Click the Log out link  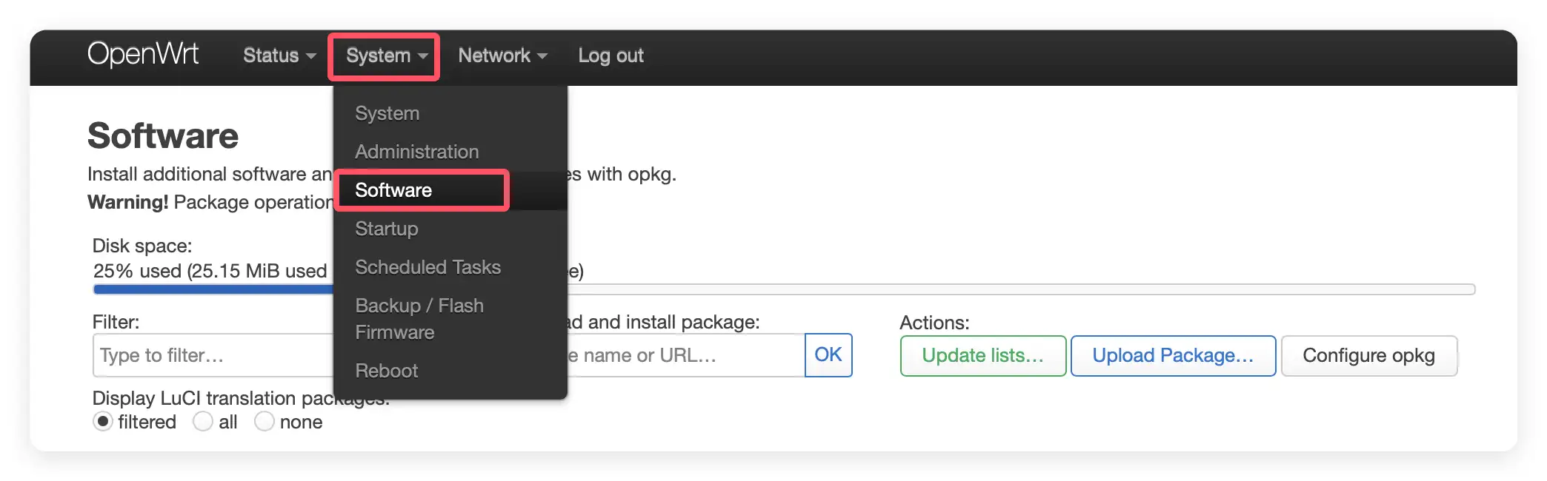[x=611, y=55]
